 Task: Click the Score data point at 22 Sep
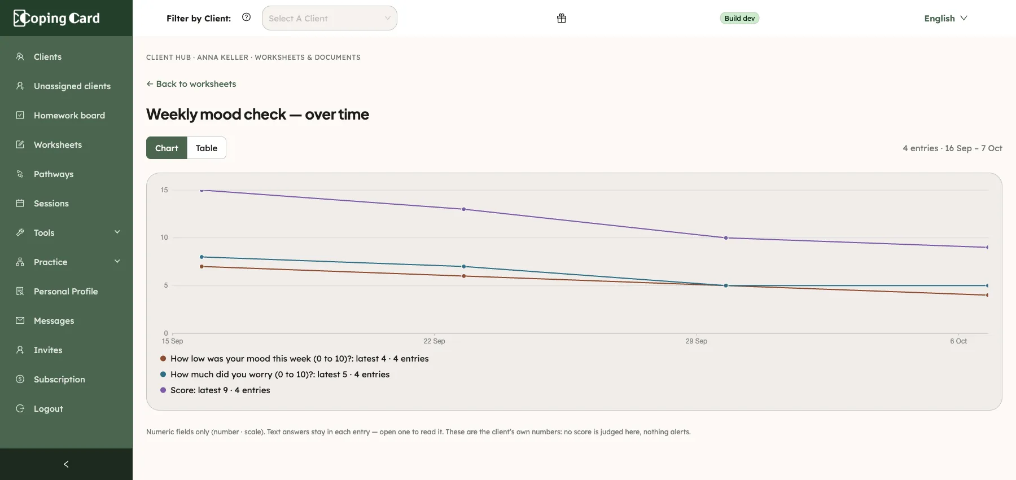pyautogui.click(x=464, y=209)
